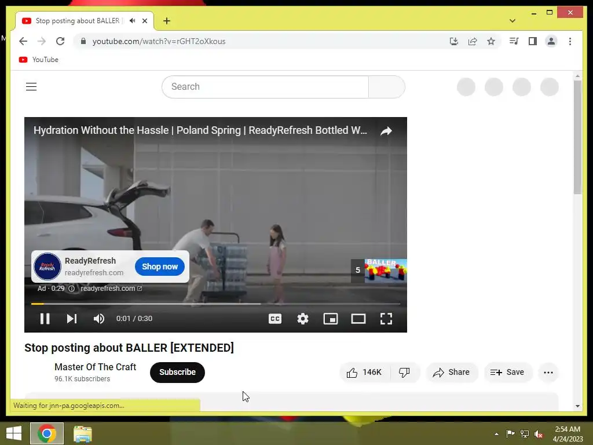Dislike the video with thumbs down

(x=404, y=373)
